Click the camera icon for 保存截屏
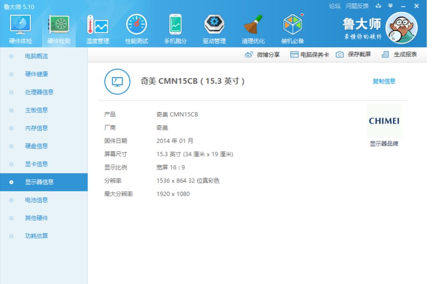 pos(340,55)
